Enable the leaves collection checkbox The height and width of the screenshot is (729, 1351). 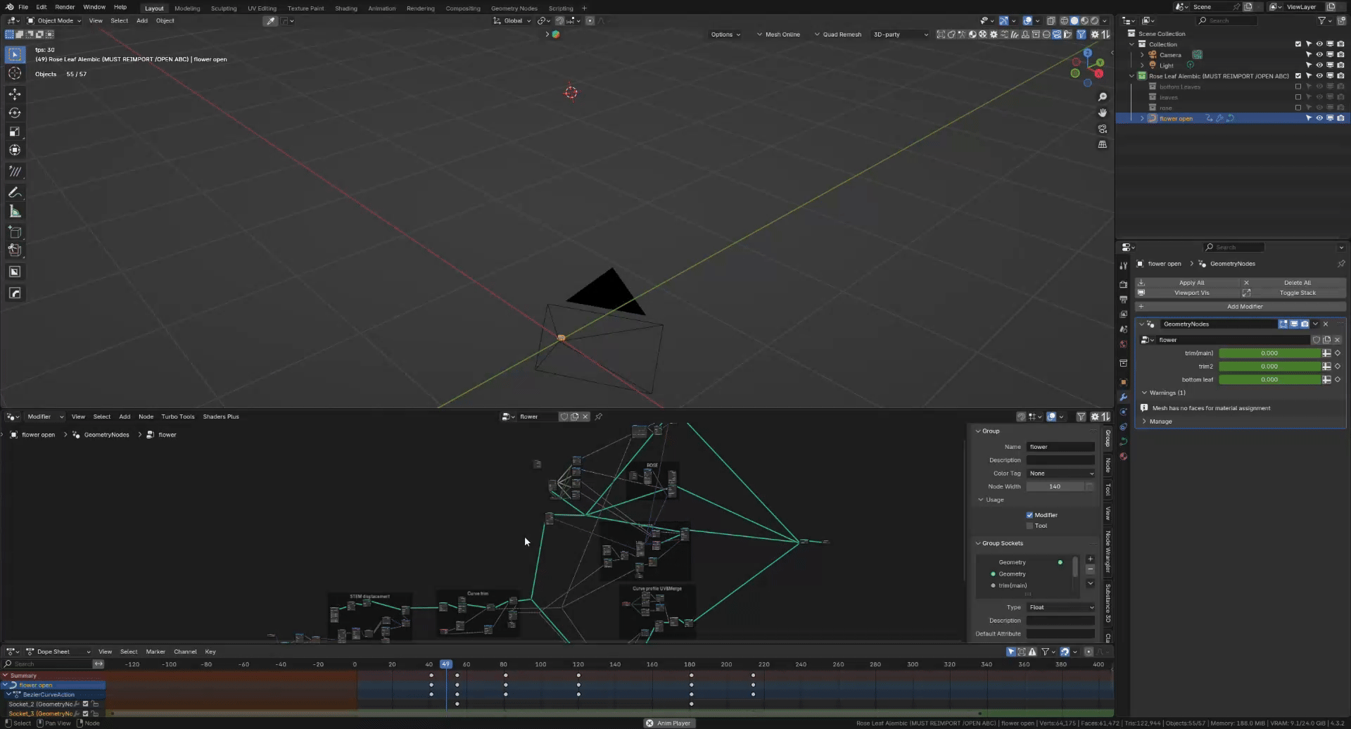tap(1298, 97)
